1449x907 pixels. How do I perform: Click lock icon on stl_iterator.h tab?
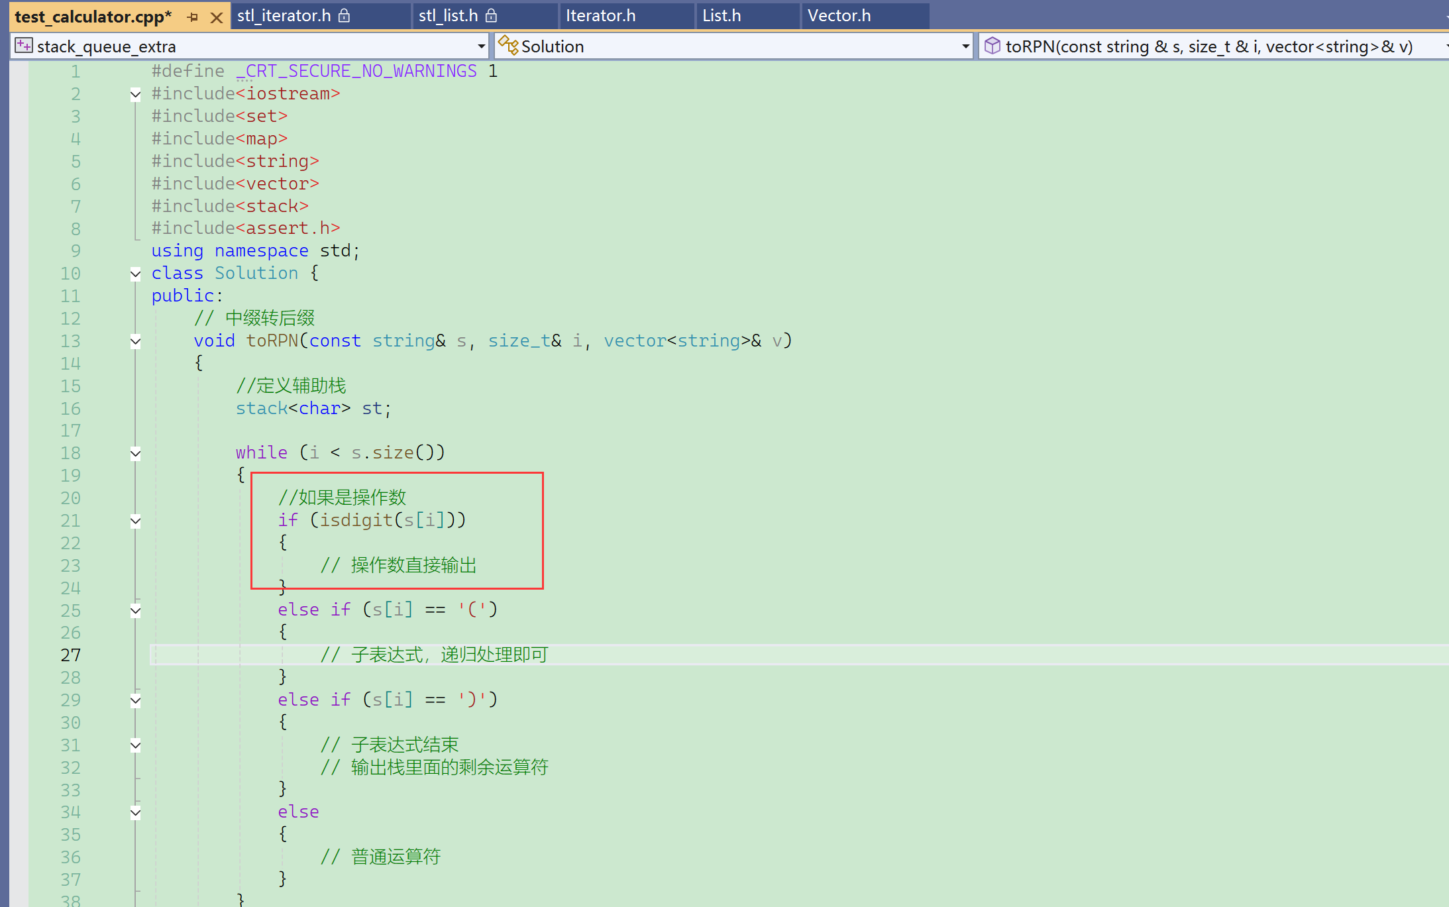pos(344,15)
